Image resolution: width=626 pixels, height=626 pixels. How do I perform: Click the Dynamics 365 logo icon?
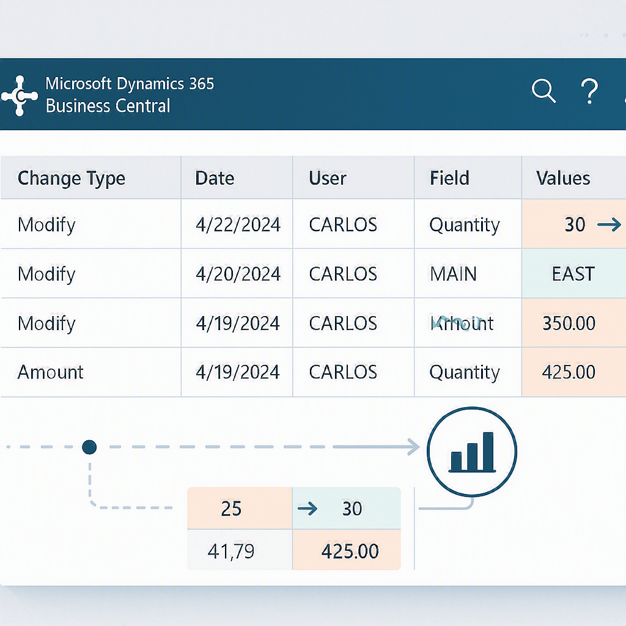[20, 96]
